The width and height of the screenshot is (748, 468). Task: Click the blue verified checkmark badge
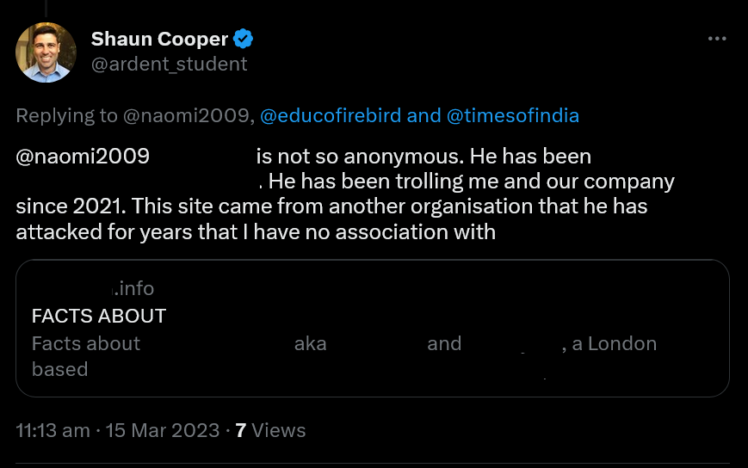(244, 39)
